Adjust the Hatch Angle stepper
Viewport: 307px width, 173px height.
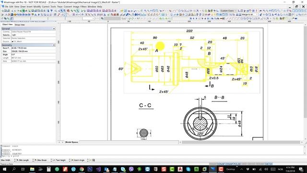(88, 160)
